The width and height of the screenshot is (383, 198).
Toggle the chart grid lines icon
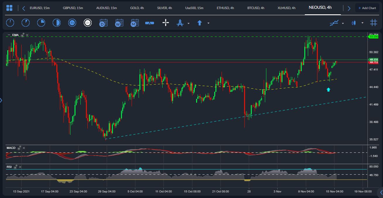coord(373,23)
